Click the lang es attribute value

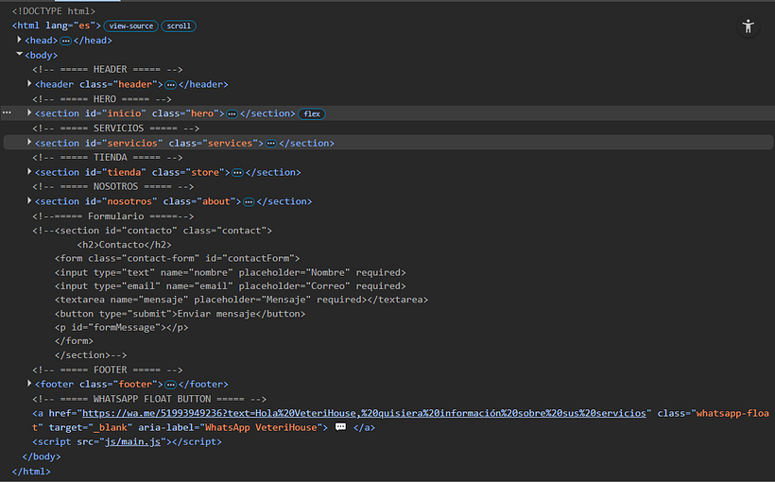(x=84, y=26)
